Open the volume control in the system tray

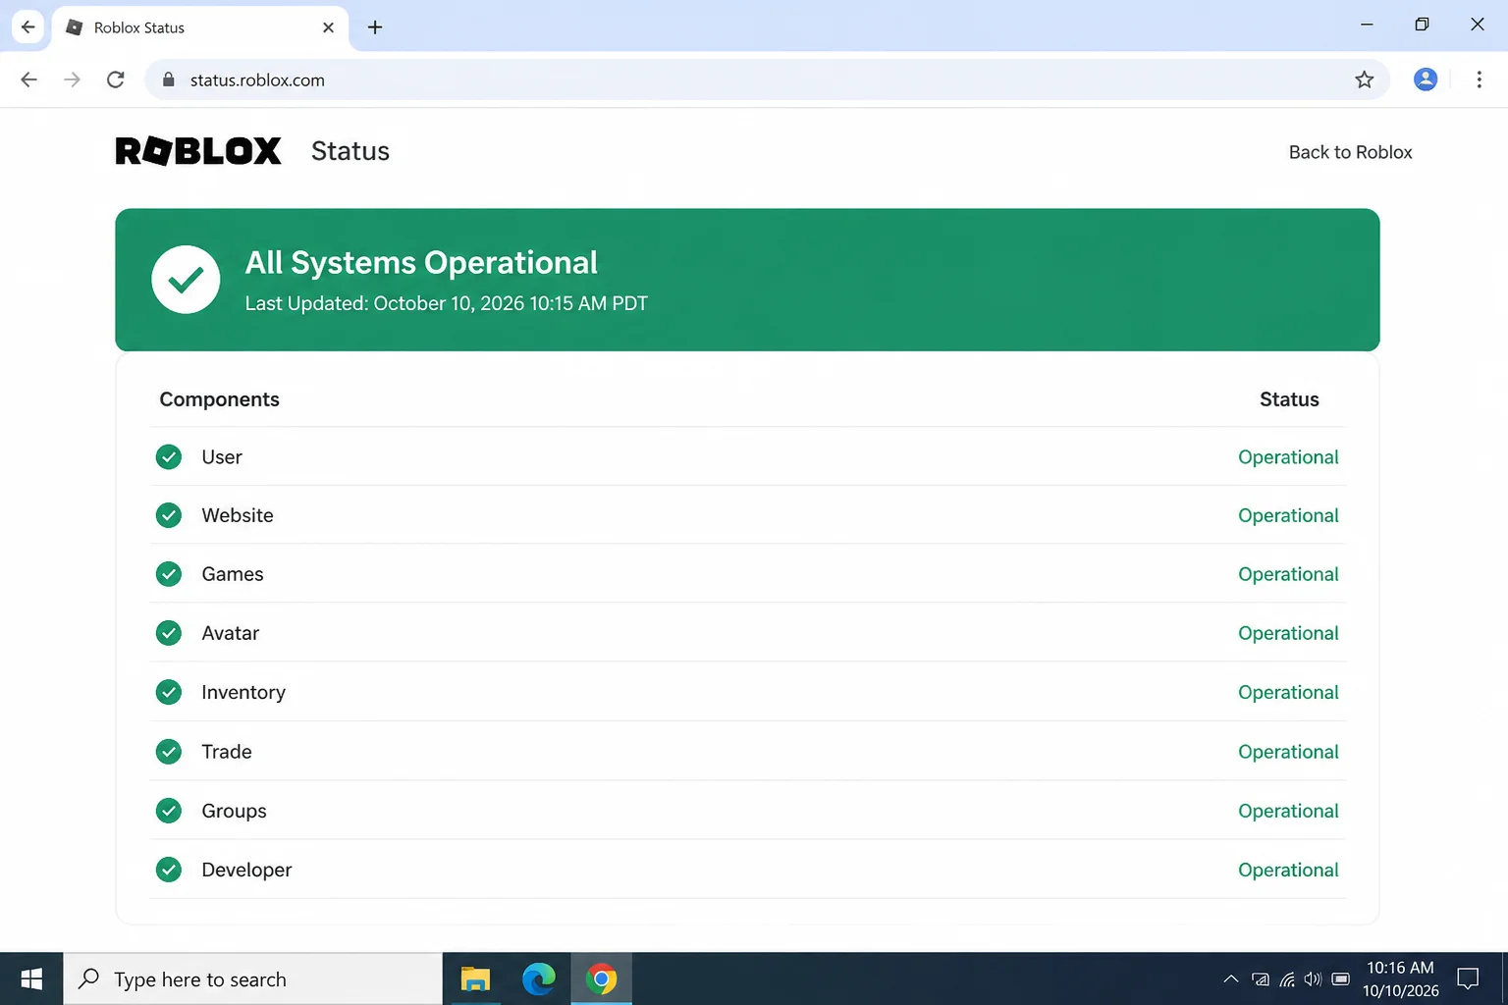point(1313,979)
